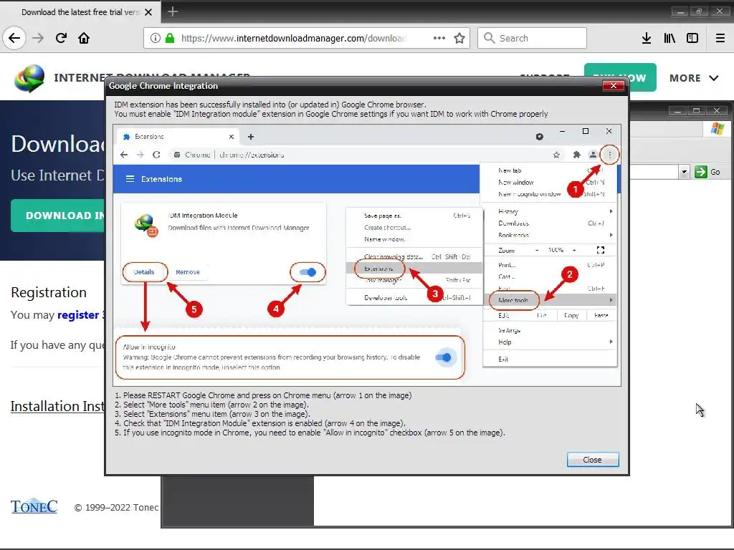Click the DOWNLOAD IDM button
Image resolution: width=734 pixels, height=550 pixels.
click(x=58, y=215)
